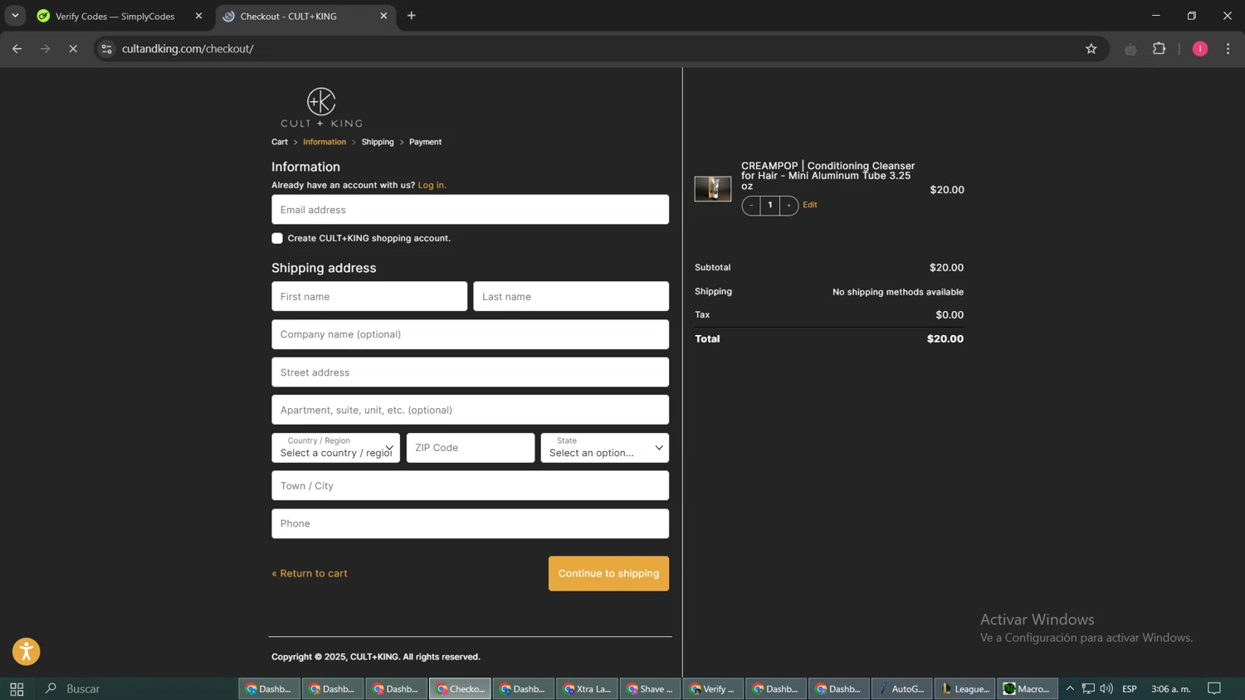Stop page loading with X button
1245x700 pixels.
[73, 49]
